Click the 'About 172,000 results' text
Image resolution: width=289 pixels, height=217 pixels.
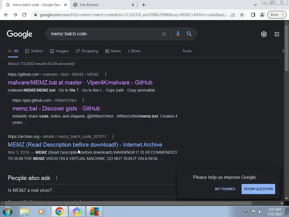[41, 64]
